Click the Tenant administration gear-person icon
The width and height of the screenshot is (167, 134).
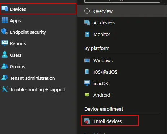[x=5, y=78]
